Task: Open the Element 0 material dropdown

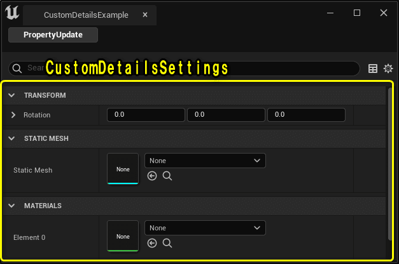Action: pos(205,228)
